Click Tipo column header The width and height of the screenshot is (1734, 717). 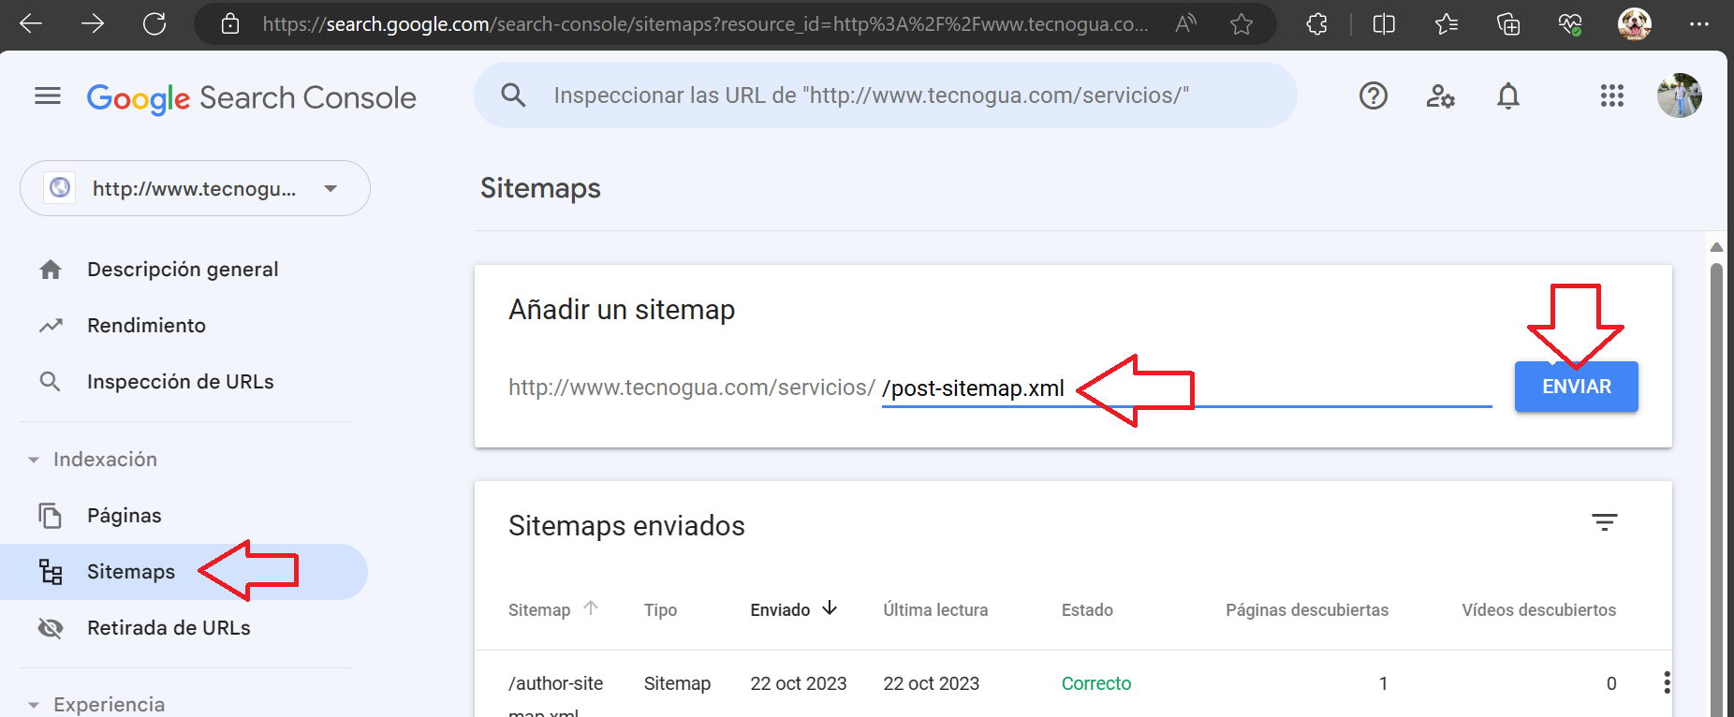(660, 610)
